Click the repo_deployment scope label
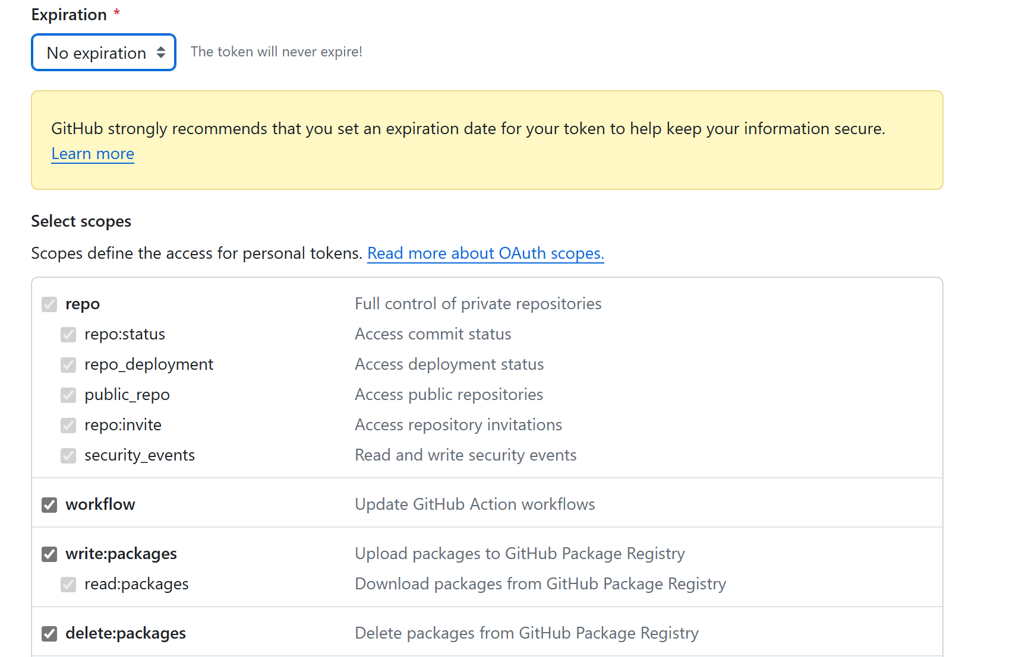1019x657 pixels. click(149, 364)
